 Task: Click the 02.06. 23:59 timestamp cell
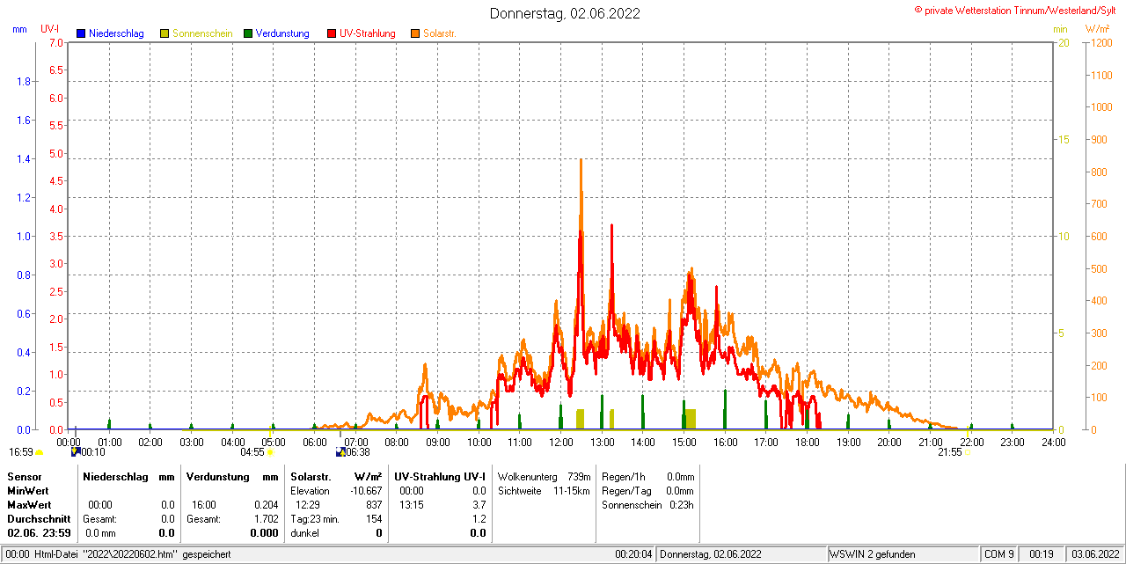39,533
